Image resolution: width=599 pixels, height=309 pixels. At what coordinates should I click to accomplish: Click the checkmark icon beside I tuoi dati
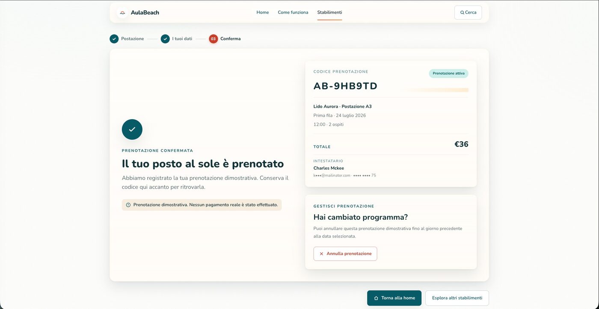click(165, 39)
